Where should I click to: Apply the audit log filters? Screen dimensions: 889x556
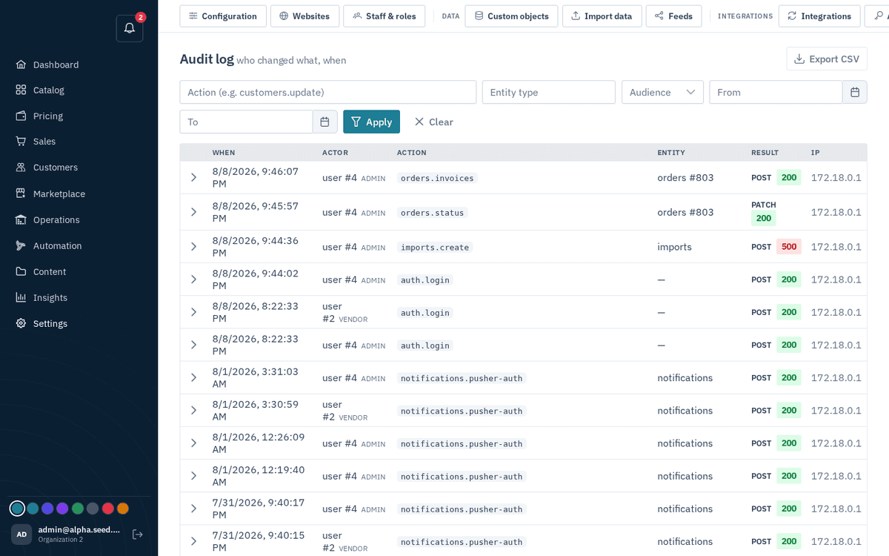[371, 122]
